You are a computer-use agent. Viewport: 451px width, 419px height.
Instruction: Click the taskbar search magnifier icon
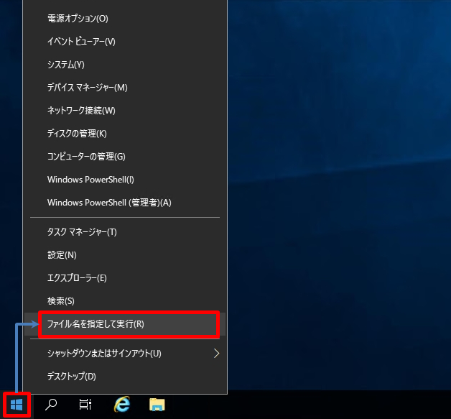[x=51, y=405]
